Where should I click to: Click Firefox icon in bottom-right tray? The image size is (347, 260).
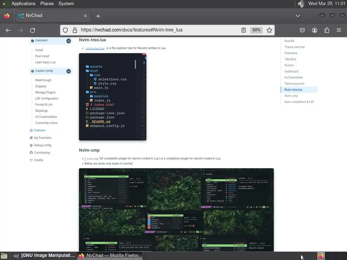click(321, 256)
